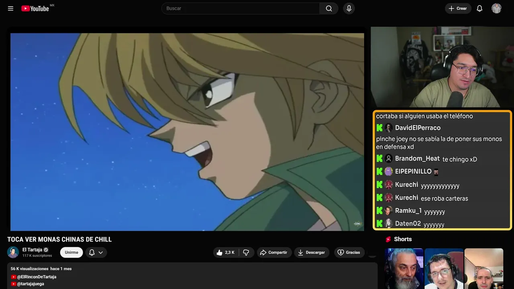Click the Kick badge beside Daten02
This screenshot has width=514, height=289.
pyautogui.click(x=379, y=224)
